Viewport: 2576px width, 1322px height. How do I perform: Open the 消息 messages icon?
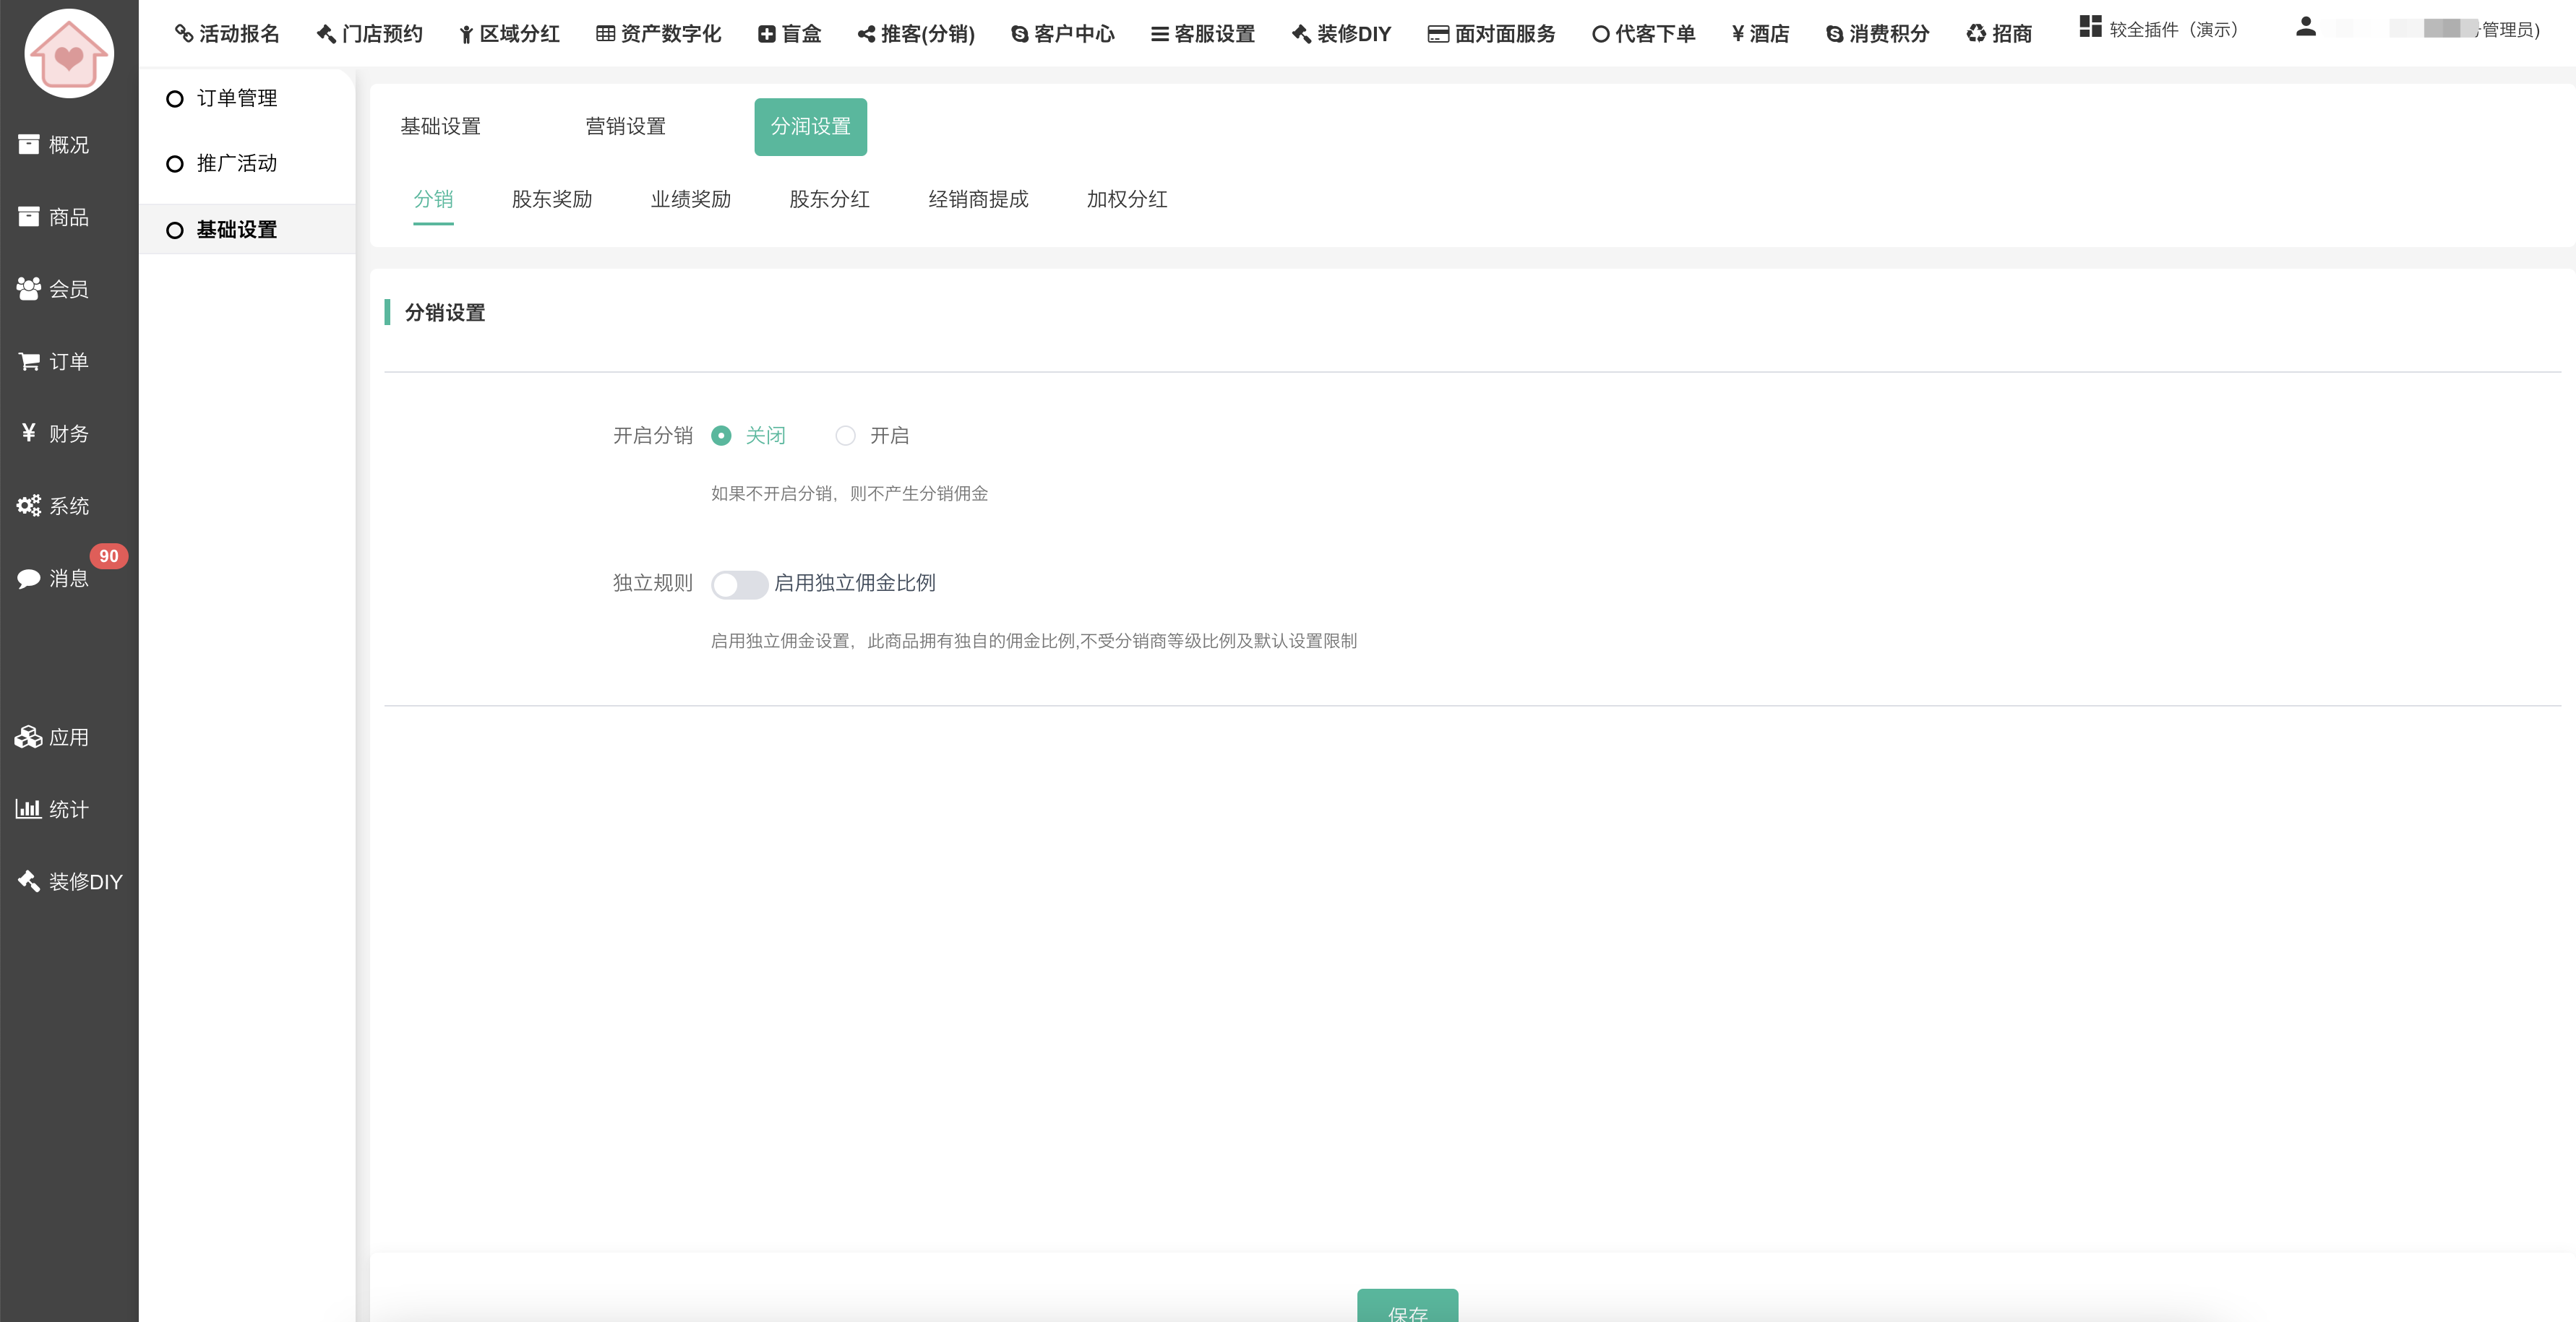point(28,579)
